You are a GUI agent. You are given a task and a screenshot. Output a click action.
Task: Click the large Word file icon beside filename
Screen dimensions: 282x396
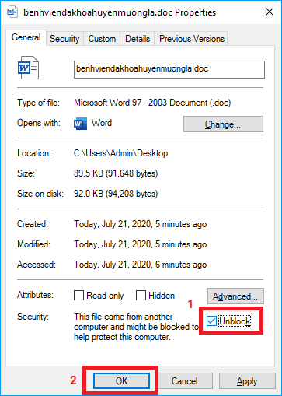click(x=28, y=68)
